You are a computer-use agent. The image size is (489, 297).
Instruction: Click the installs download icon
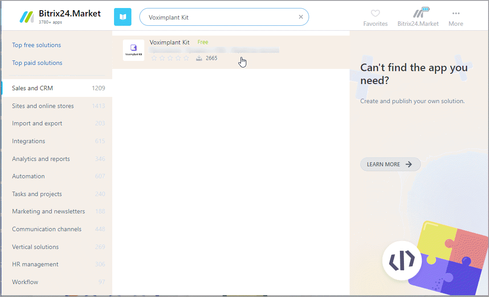pos(199,58)
